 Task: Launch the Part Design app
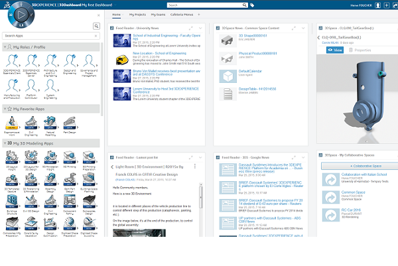coord(70,125)
